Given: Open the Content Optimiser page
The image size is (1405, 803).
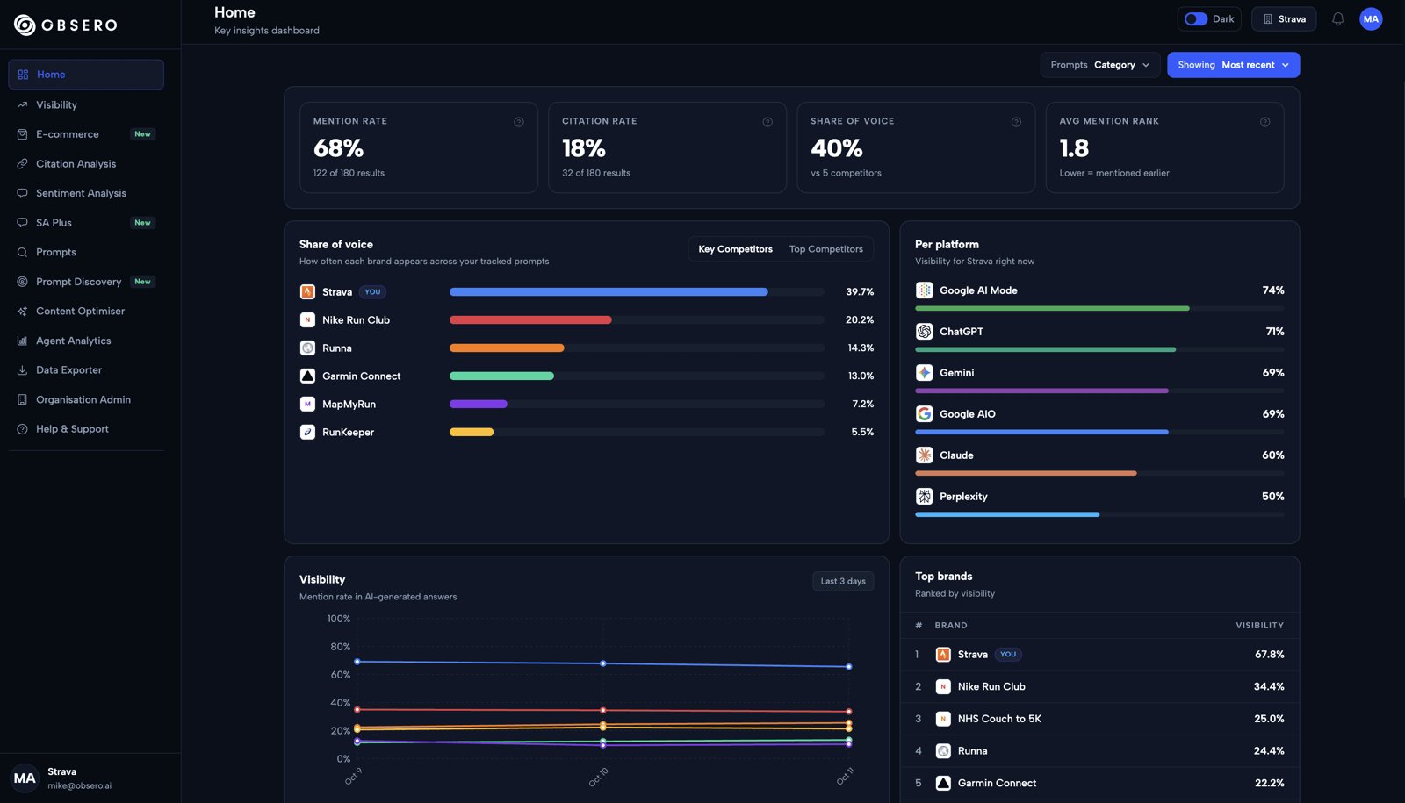Looking at the screenshot, I should [86, 312].
